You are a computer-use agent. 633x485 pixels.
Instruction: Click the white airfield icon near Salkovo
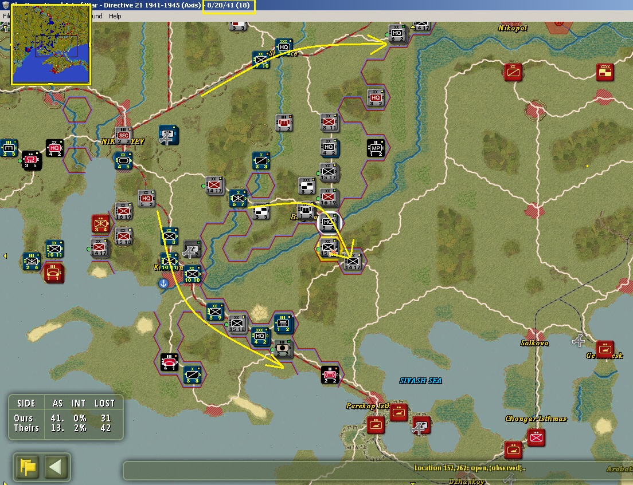point(579,340)
